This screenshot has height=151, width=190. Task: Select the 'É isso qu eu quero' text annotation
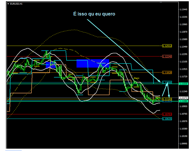(94, 14)
